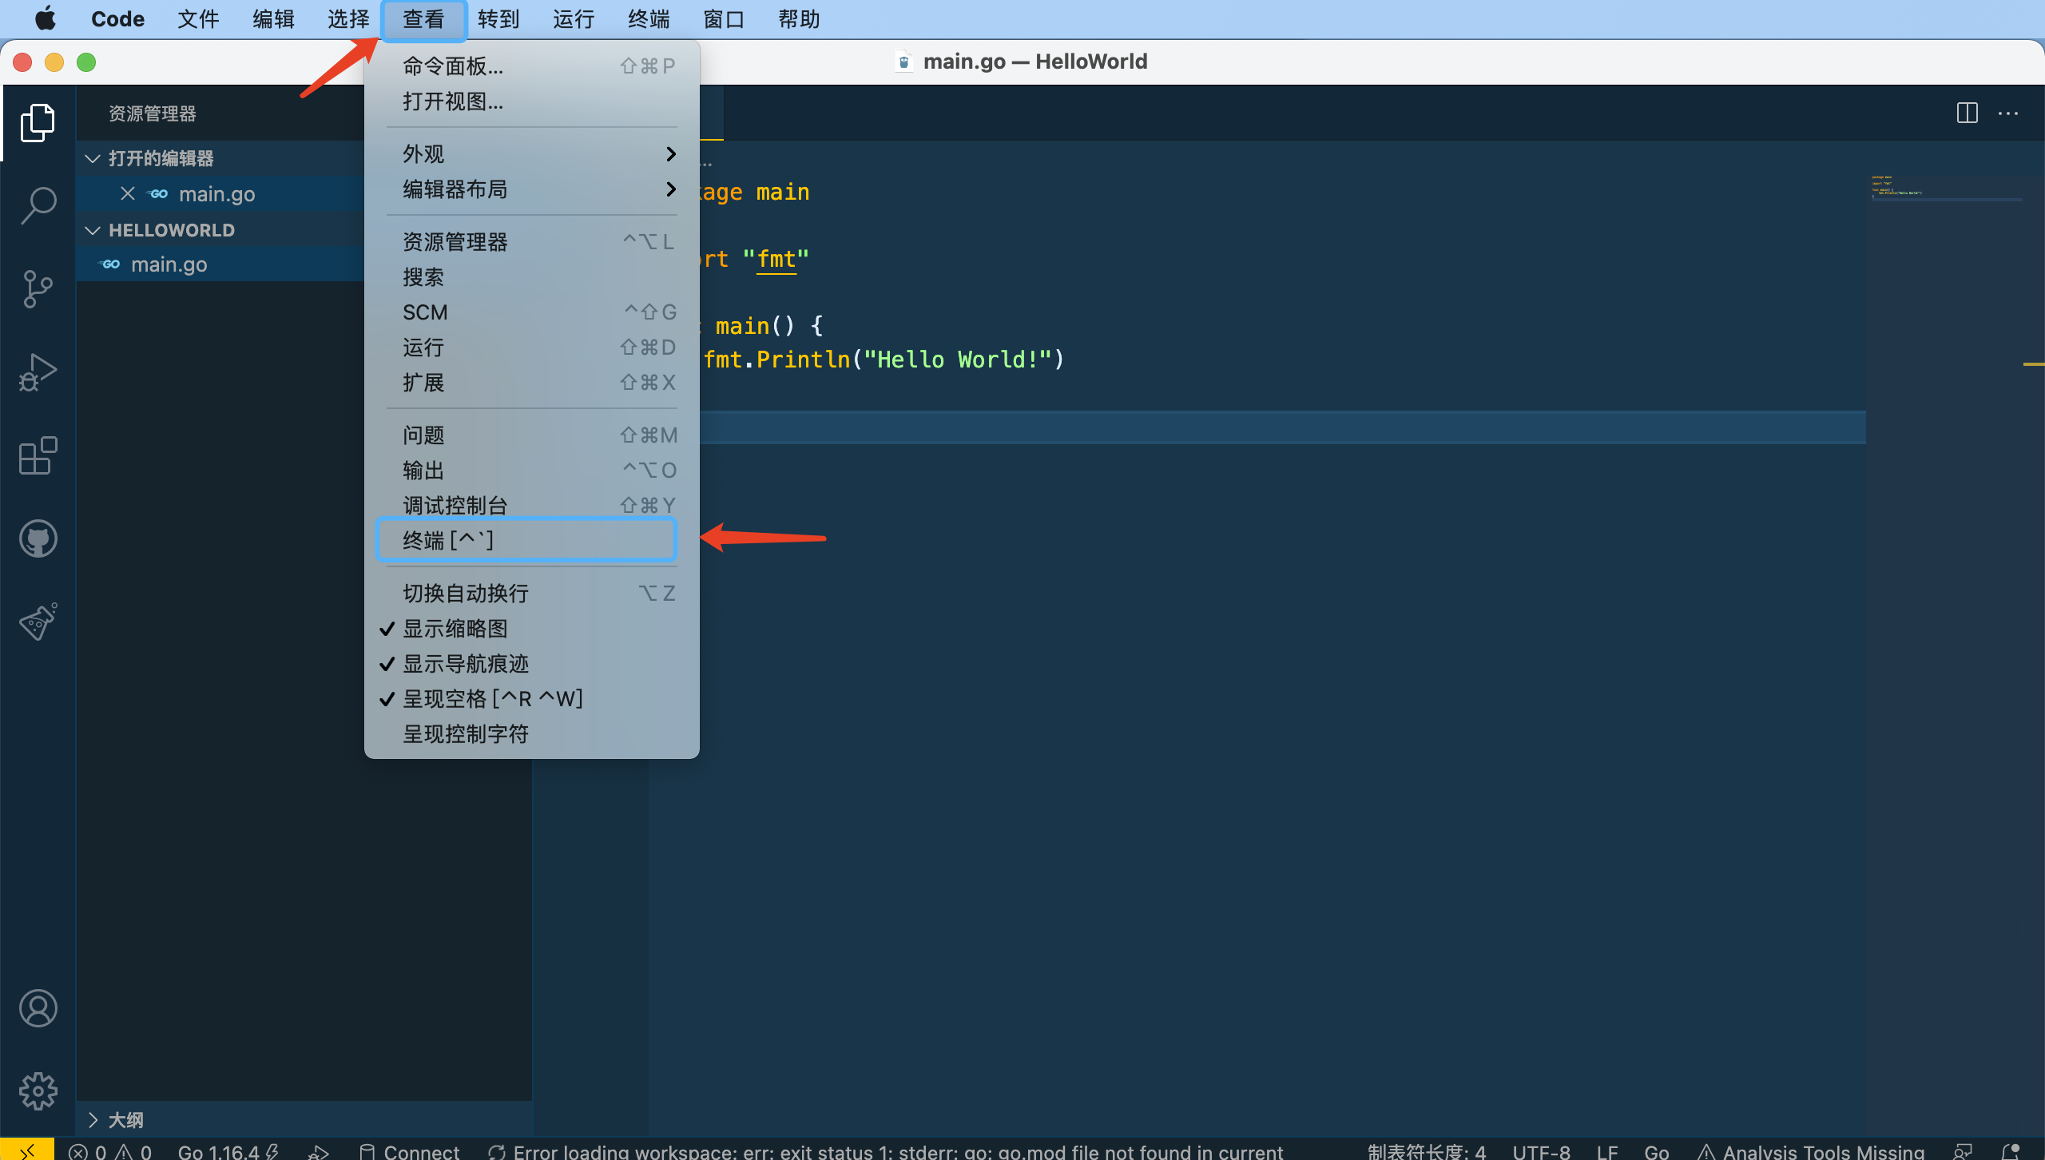Open the Accounts icon in activity bar
This screenshot has height=1160, width=2045.
click(38, 1008)
